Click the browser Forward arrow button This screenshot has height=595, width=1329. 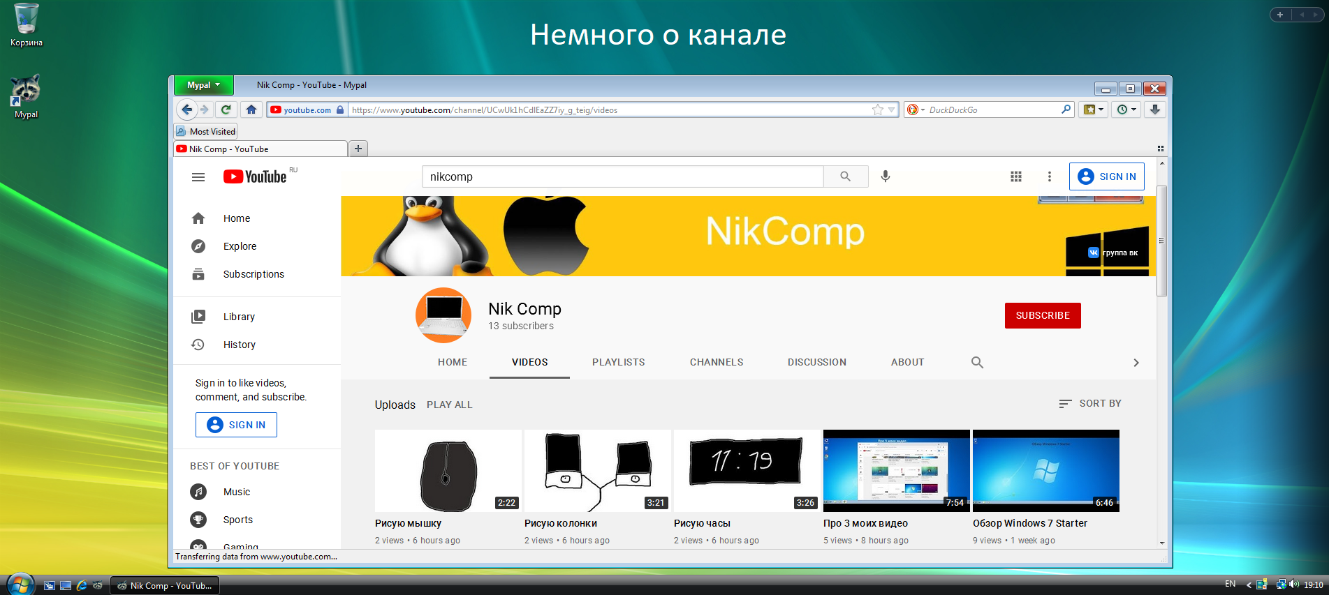pyautogui.click(x=205, y=110)
